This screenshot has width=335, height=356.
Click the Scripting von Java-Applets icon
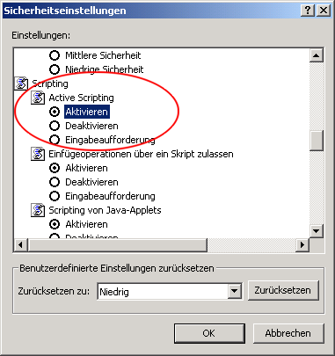tap(38, 210)
